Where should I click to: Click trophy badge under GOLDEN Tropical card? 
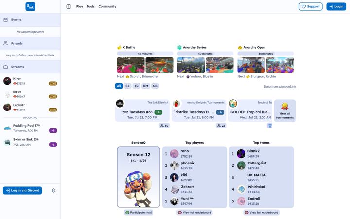pyautogui.click(x=270, y=126)
